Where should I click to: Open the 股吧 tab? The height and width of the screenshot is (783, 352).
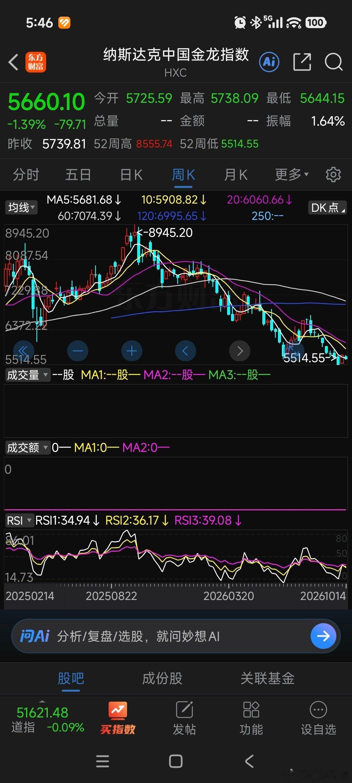(x=71, y=679)
